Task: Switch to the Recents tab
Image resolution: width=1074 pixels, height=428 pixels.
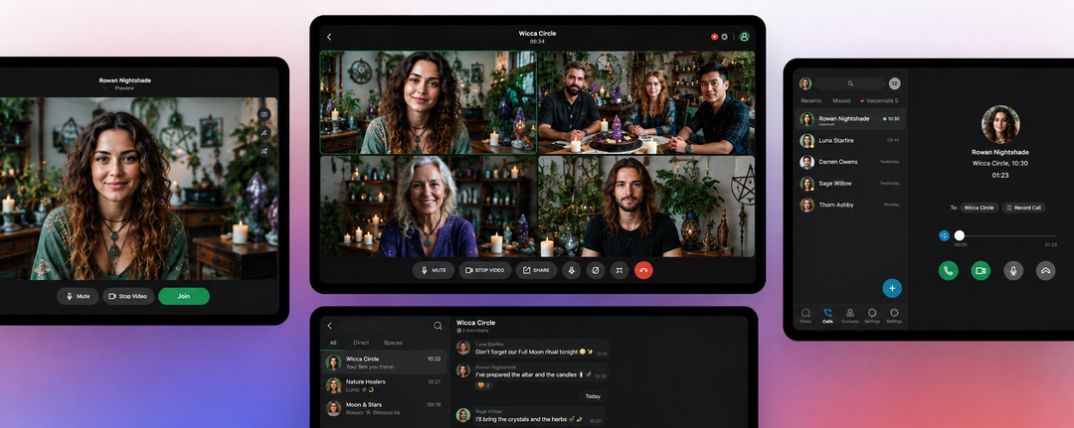Action: 811,100
